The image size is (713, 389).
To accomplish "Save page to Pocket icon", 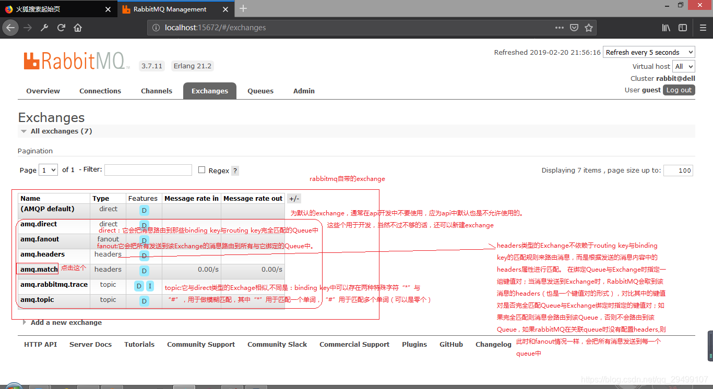I will [574, 28].
